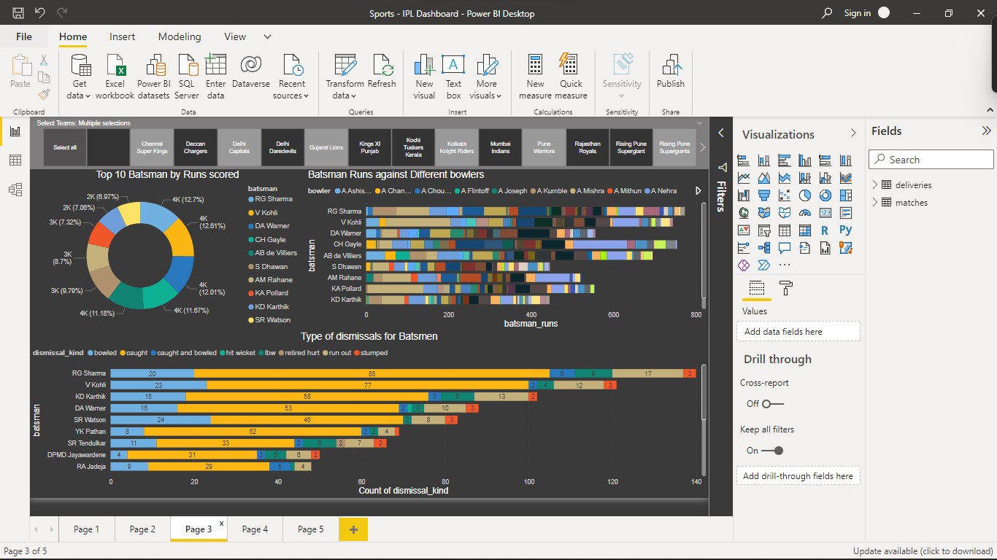Insert a Text box
This screenshot has width=997, height=560.
pyautogui.click(x=453, y=77)
